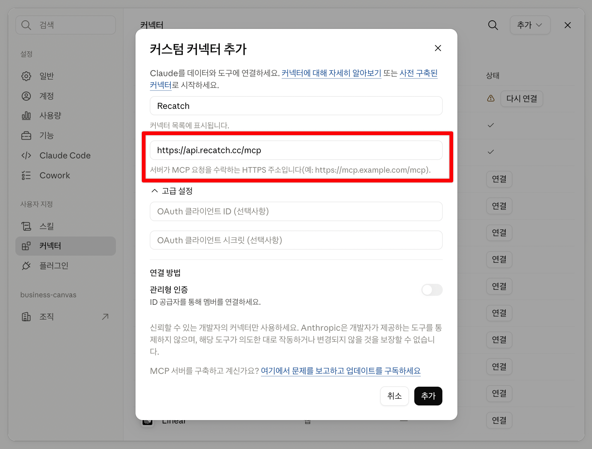Close the settings window with X
The width and height of the screenshot is (592, 449).
click(568, 25)
